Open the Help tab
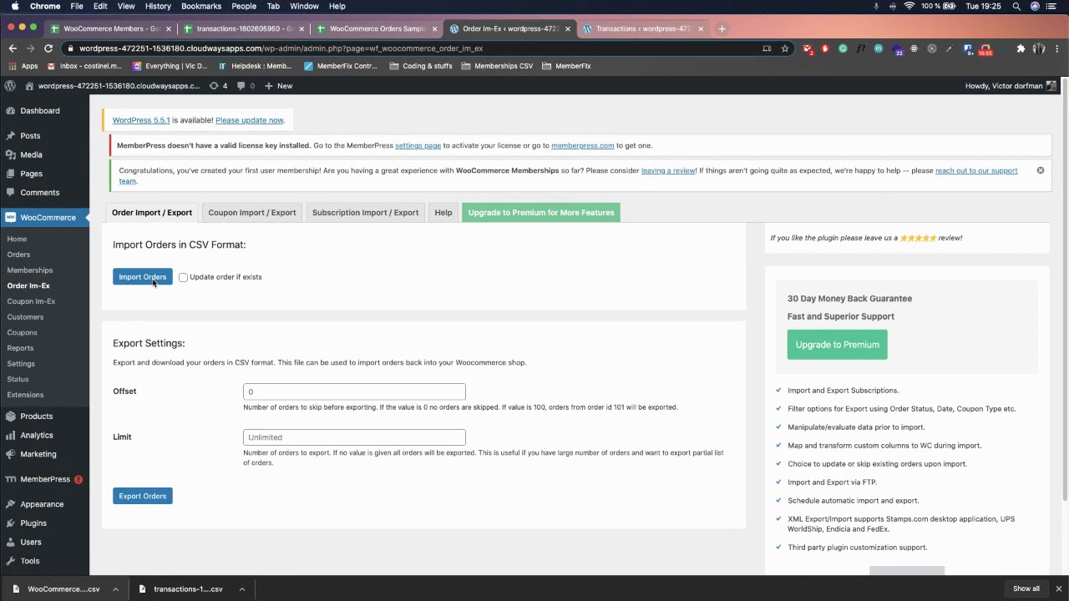Viewport: 1069px width, 601px height. pos(443,212)
